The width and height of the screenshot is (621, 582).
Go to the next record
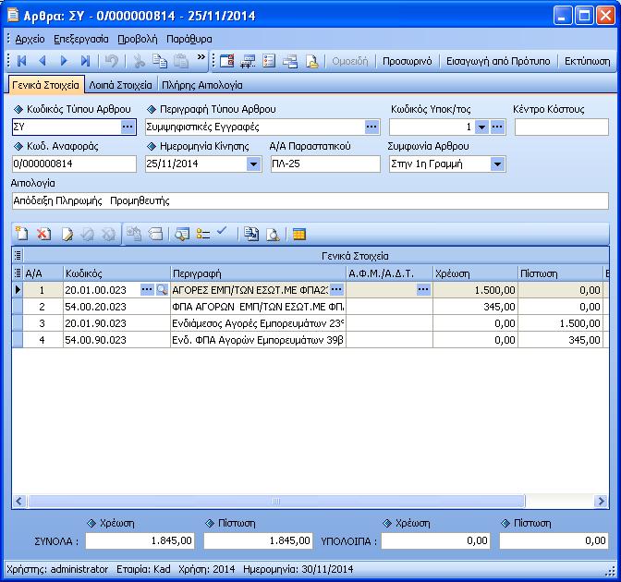[x=64, y=61]
